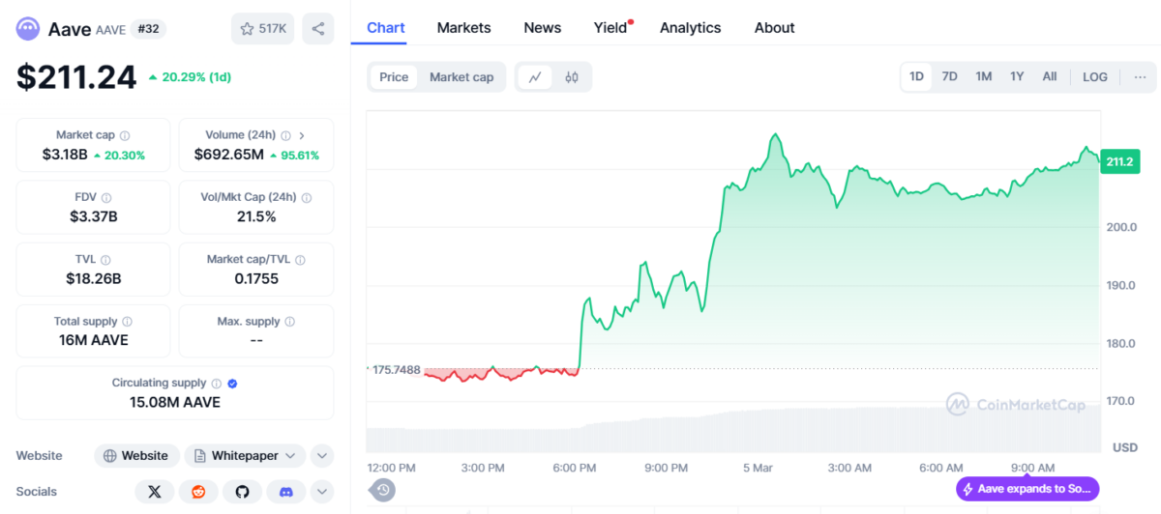Click the FDV info icon
The height and width of the screenshot is (514, 1161).
pos(106,197)
